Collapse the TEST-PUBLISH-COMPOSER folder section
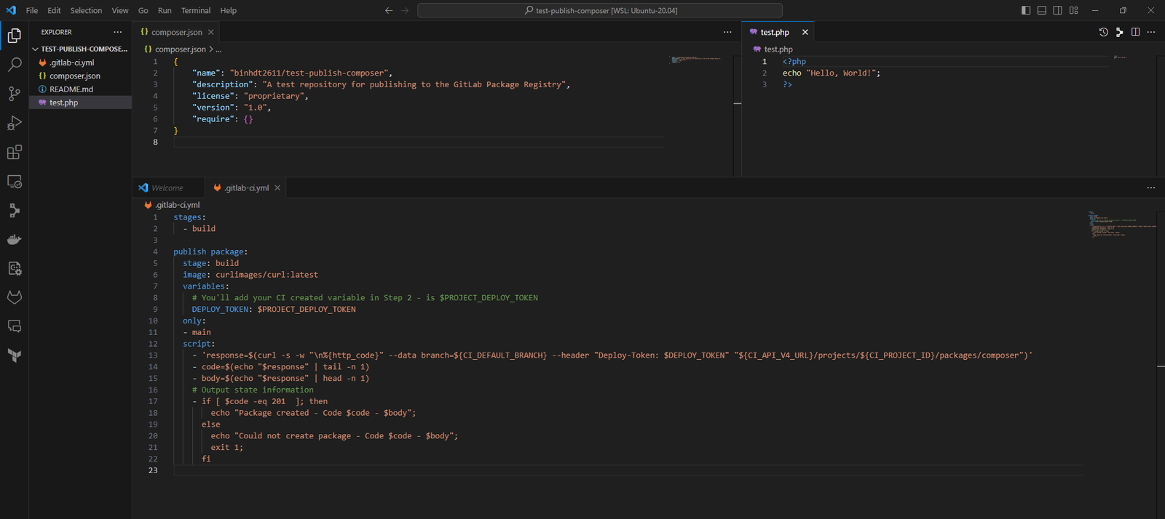The image size is (1165, 519). click(35, 49)
